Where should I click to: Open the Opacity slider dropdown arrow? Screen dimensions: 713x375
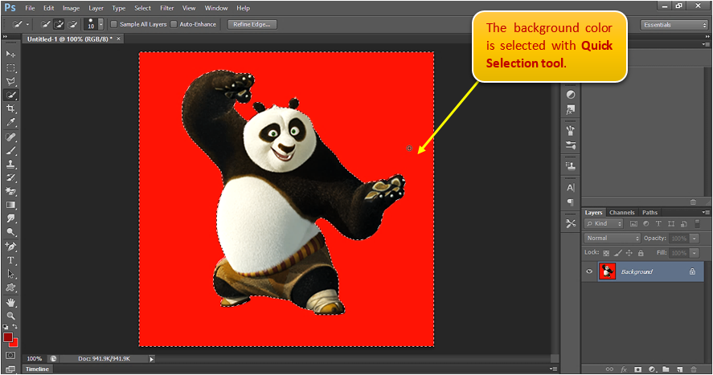click(695, 238)
